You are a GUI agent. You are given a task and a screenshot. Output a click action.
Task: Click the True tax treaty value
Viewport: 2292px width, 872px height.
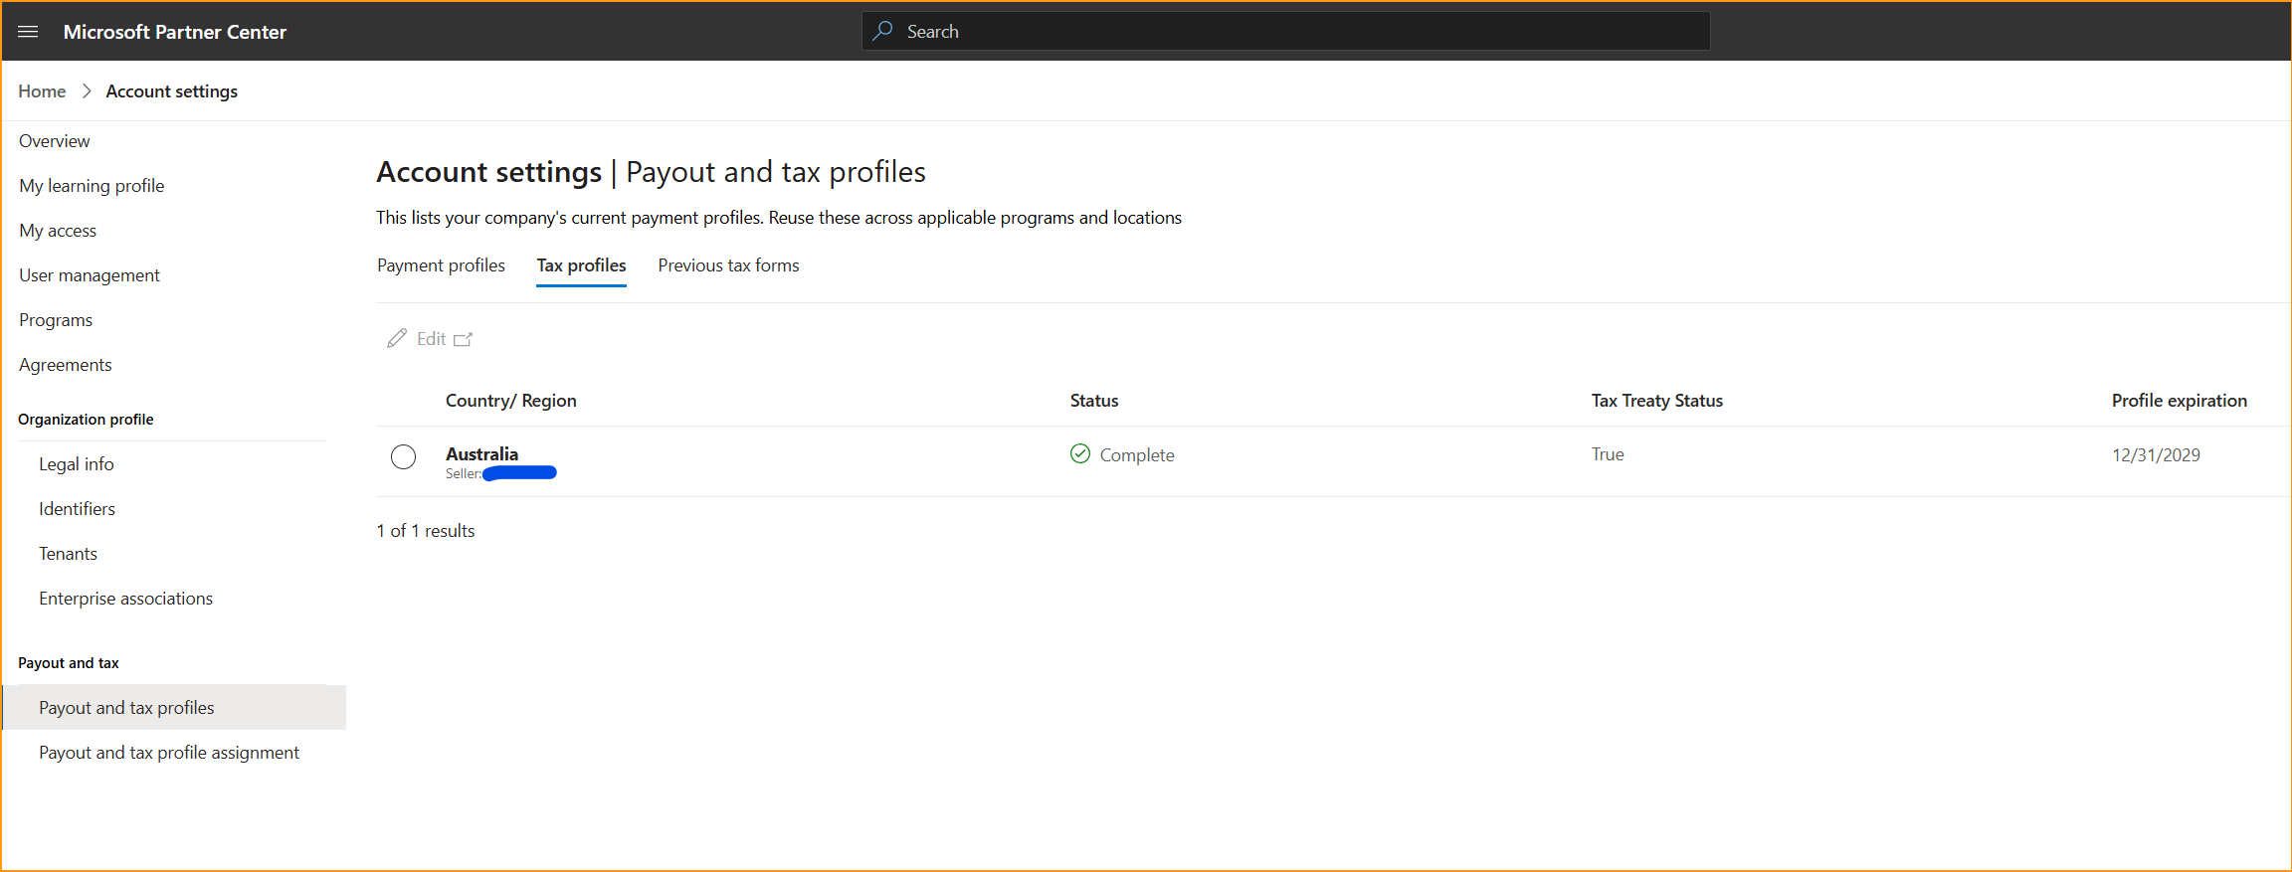[x=1608, y=454]
